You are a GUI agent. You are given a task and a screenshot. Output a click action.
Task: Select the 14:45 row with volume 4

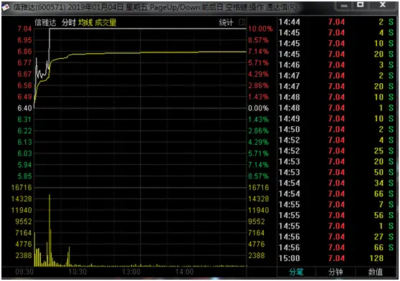(x=336, y=33)
